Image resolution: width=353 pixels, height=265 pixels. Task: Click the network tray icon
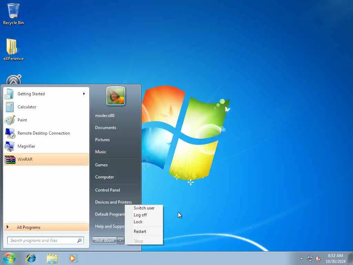coord(310,259)
